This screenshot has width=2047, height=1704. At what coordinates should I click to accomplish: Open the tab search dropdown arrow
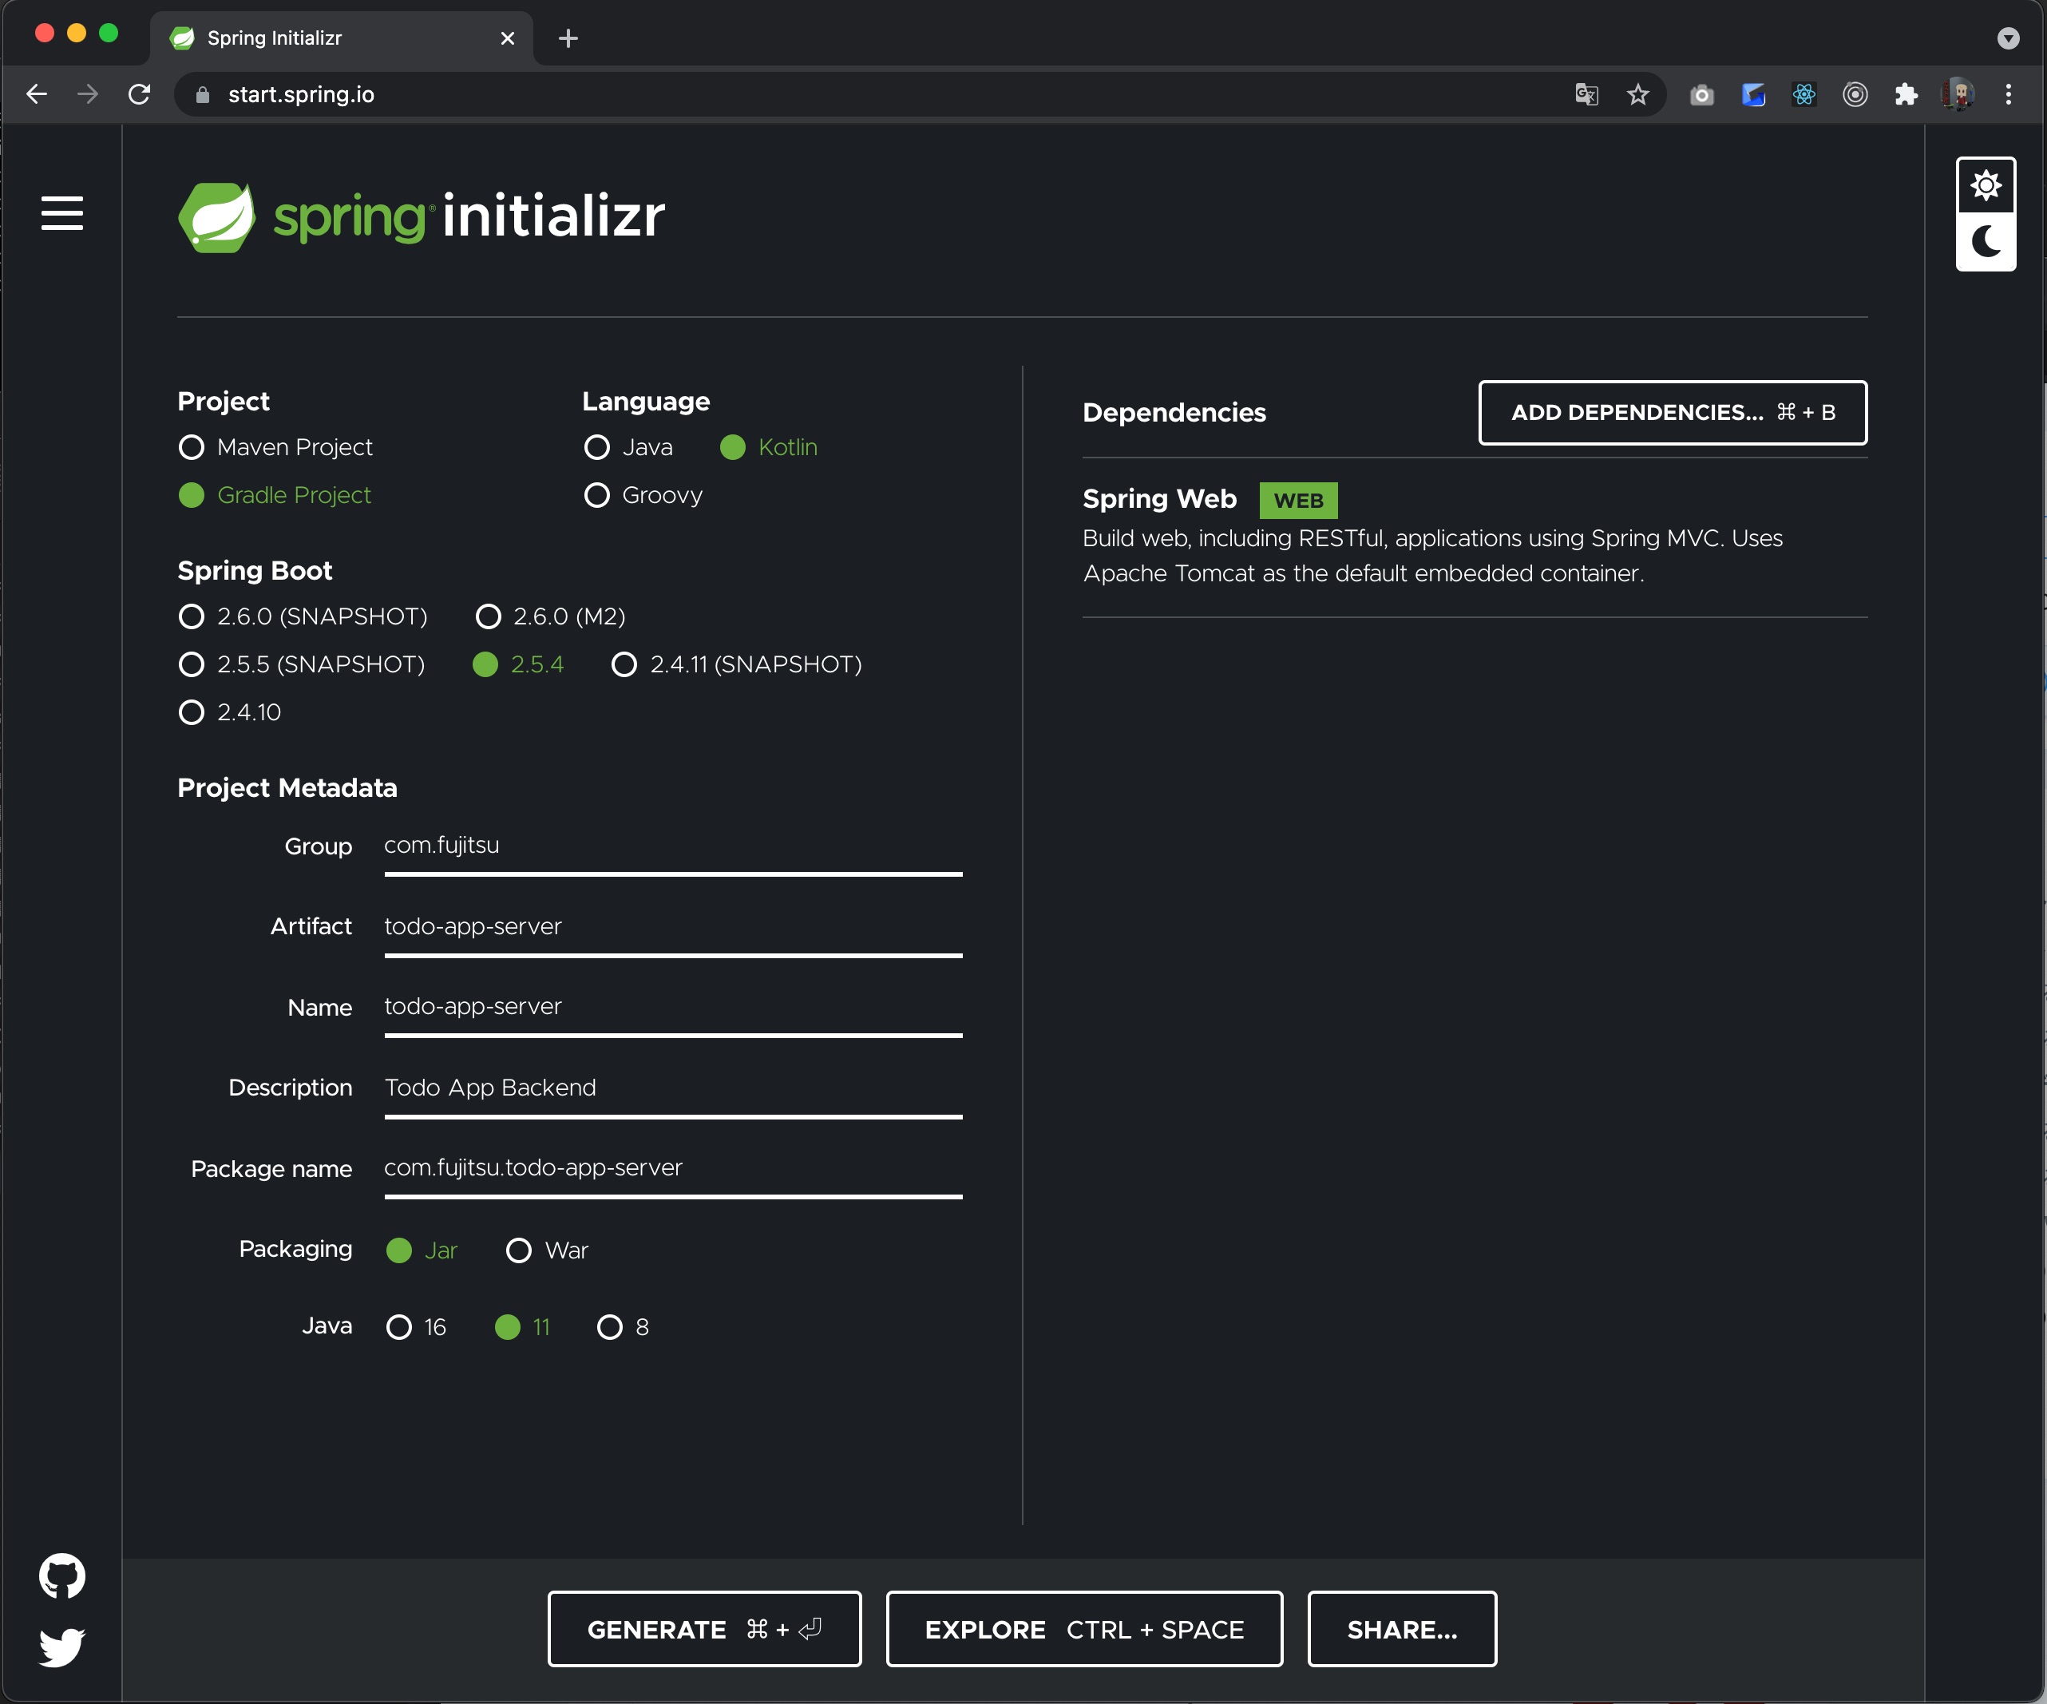coord(2008,38)
